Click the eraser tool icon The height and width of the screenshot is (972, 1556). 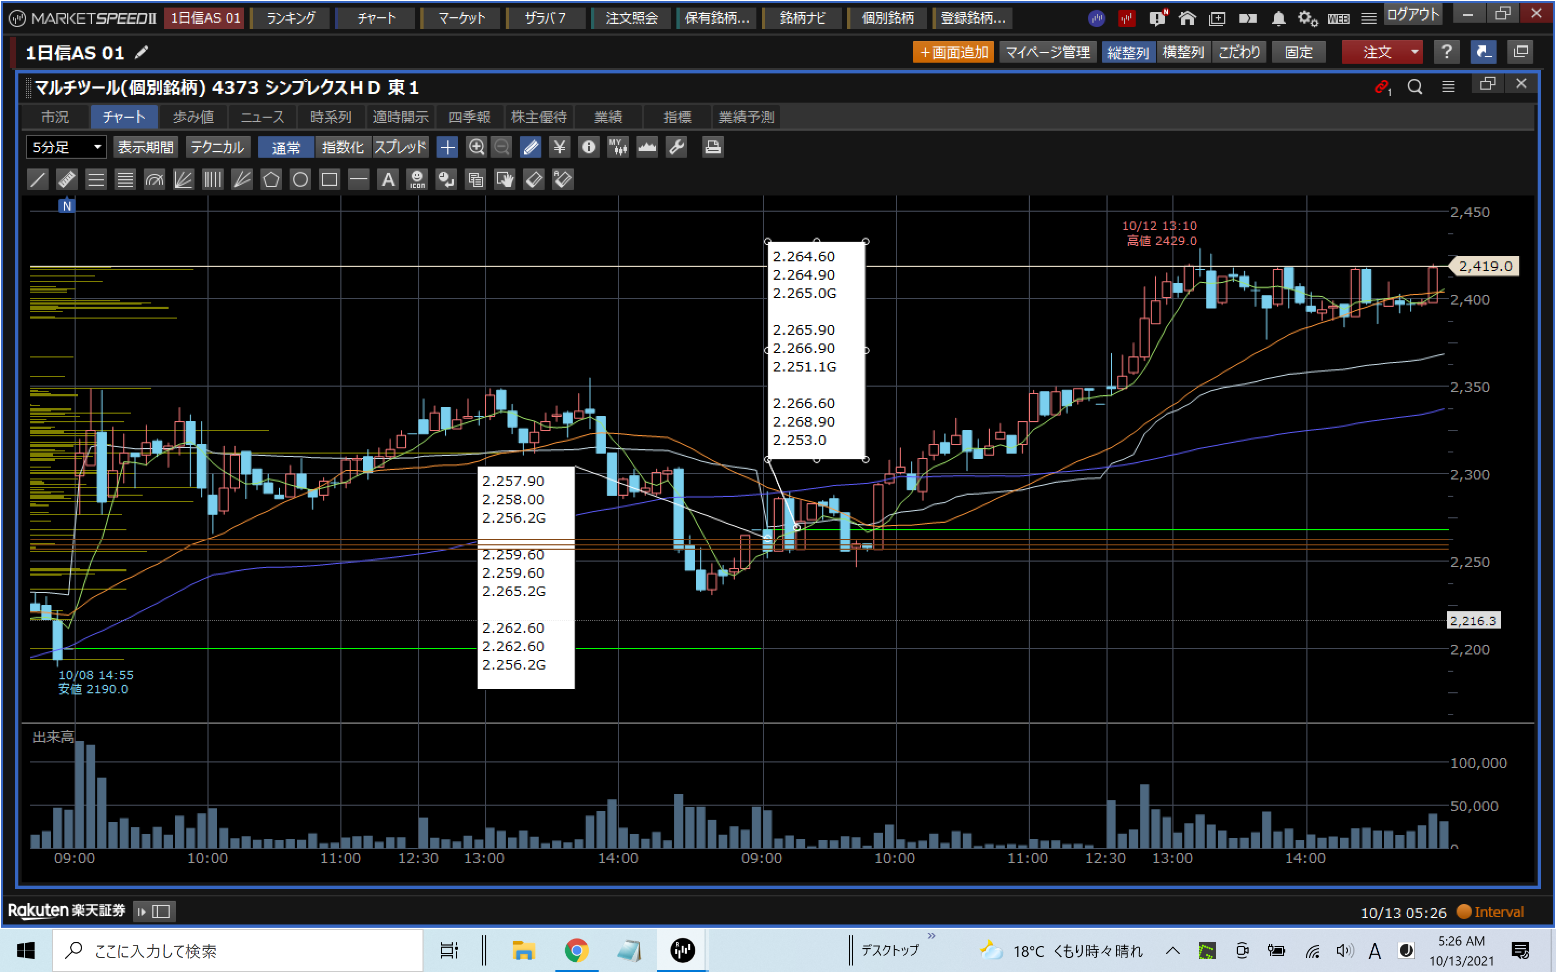534,179
